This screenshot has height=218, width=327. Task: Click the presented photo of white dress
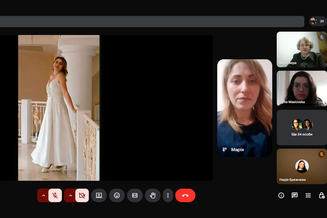[x=59, y=108]
